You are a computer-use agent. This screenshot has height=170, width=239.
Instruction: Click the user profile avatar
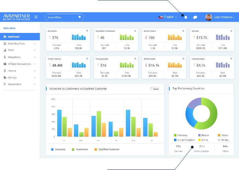coord(209,17)
